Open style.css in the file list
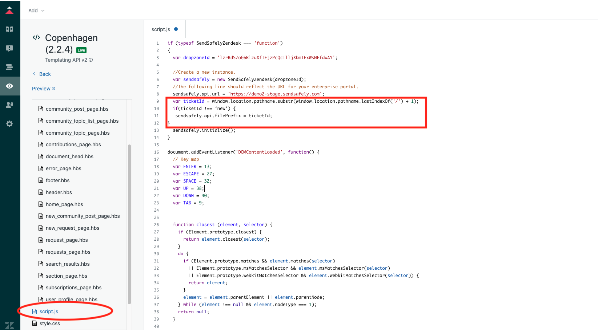The image size is (598, 330). tap(50, 323)
